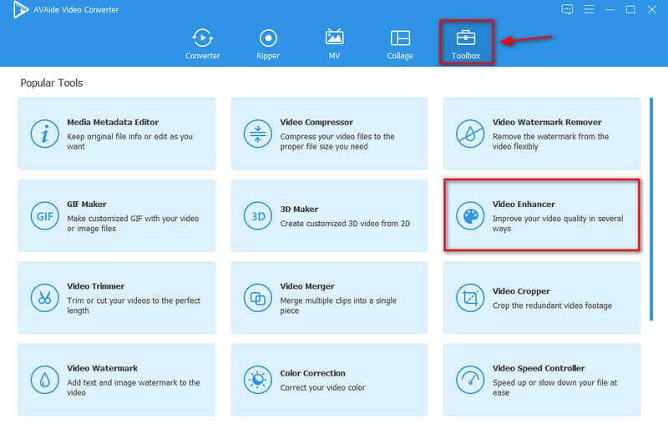Launch Video Watermark tool title
Viewport: 668px width, 424px height.
tap(102, 368)
